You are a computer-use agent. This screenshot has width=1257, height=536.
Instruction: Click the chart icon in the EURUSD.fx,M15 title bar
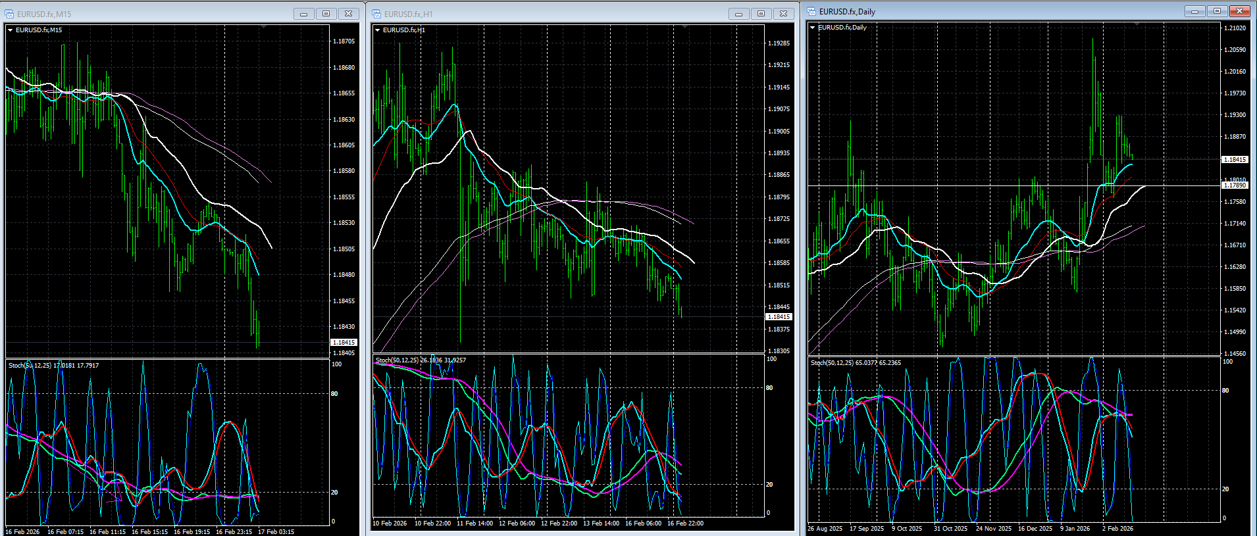tap(9, 14)
